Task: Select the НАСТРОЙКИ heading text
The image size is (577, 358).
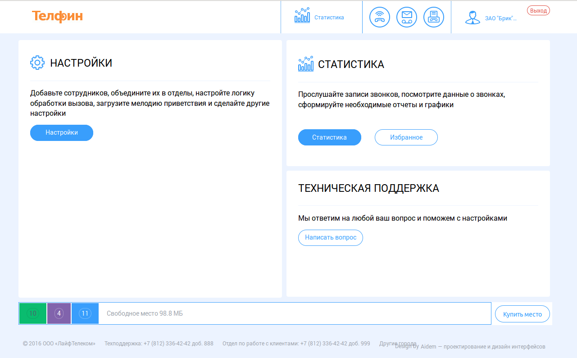Action: click(x=81, y=63)
